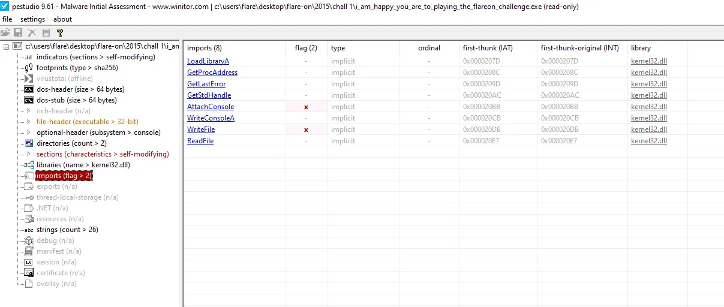The width and height of the screenshot is (724, 307).
Task: Expand the sections tree node arrow
Action: (28, 154)
